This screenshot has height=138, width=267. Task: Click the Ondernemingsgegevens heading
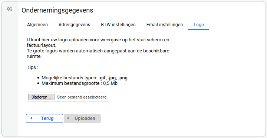coord(57,10)
